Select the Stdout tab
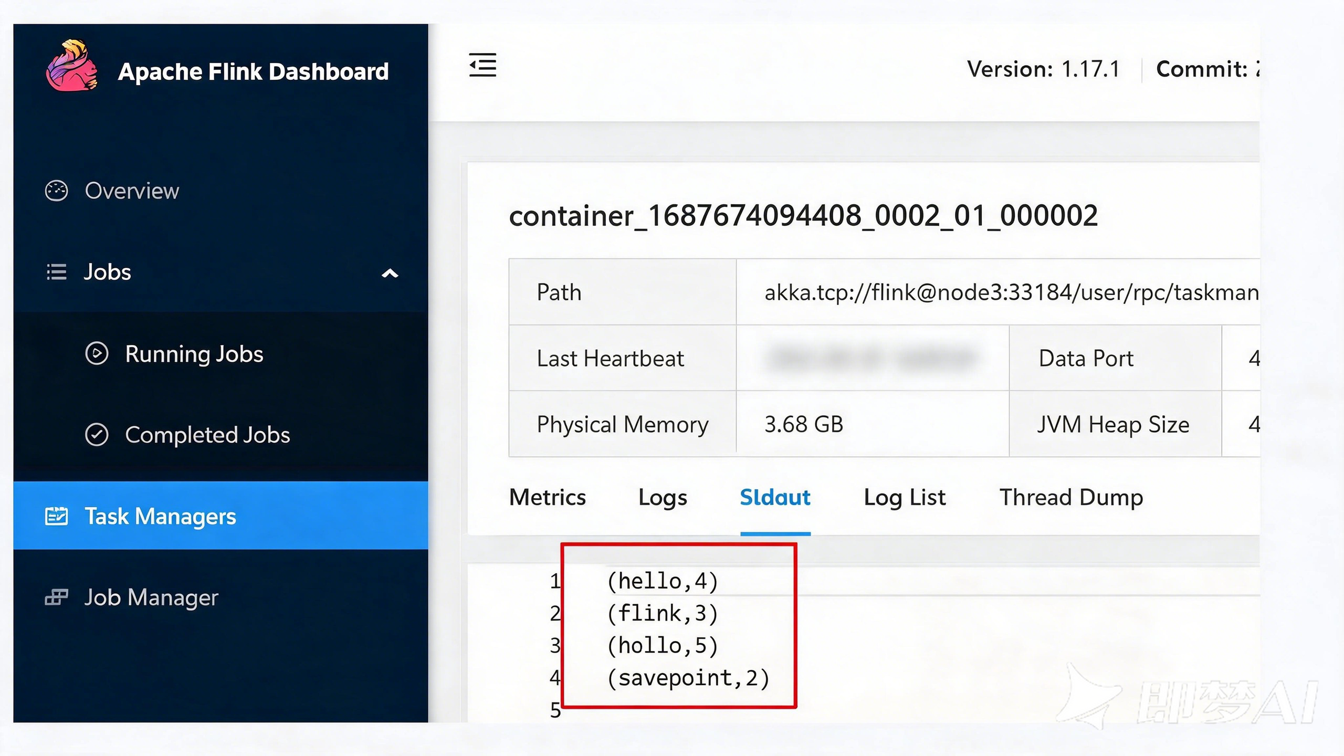The width and height of the screenshot is (1344, 756). pyautogui.click(x=775, y=497)
